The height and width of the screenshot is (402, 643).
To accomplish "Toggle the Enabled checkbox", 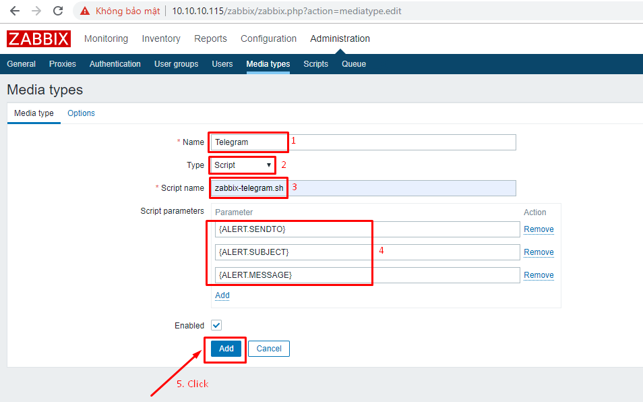I will tap(216, 325).
